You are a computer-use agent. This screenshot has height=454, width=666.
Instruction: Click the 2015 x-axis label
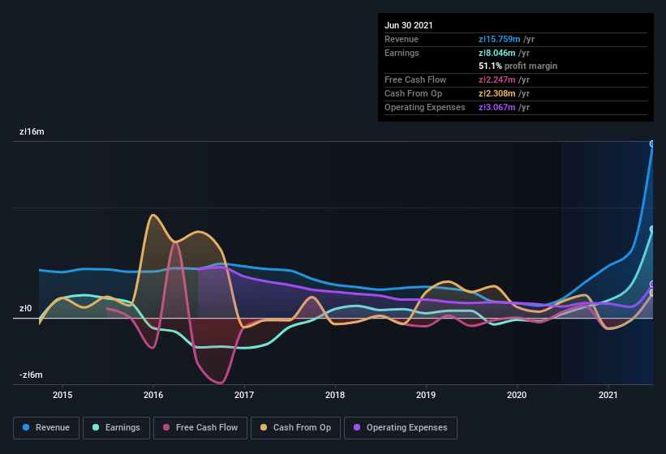[62, 395]
